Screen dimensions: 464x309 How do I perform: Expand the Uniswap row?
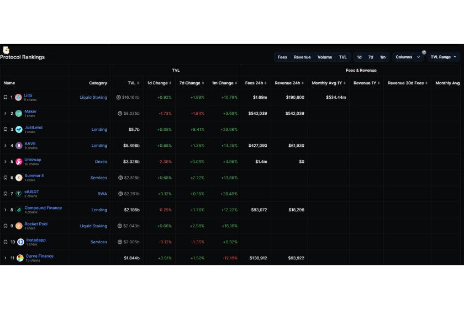(x=6, y=162)
